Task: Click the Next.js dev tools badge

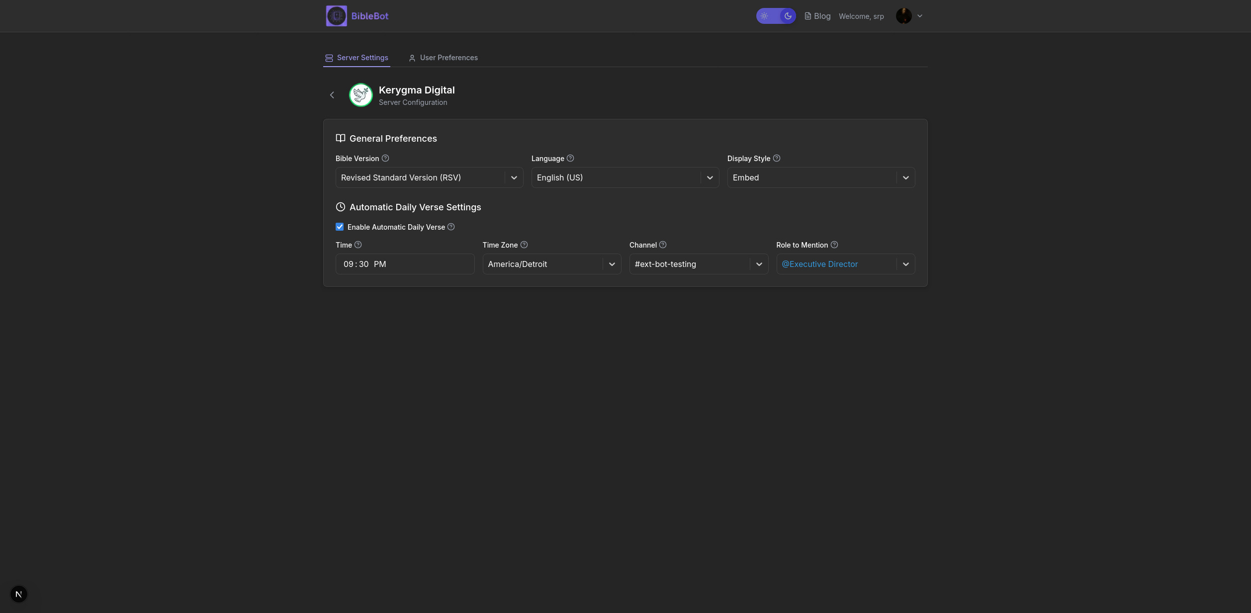Action: [19, 594]
